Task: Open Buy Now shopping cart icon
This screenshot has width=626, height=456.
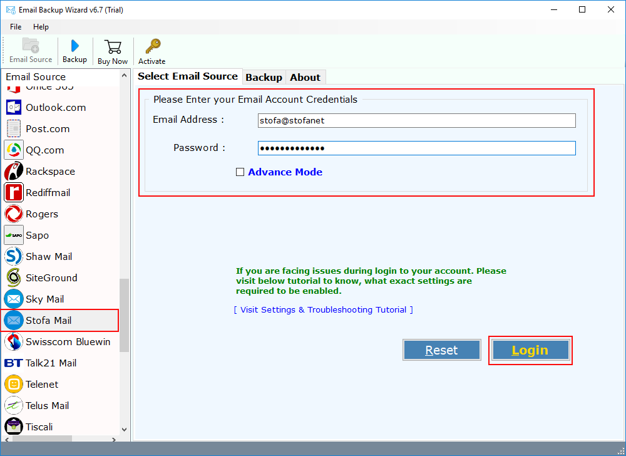Action: click(113, 47)
